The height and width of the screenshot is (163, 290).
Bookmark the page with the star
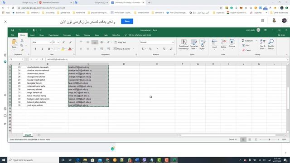point(221,8)
